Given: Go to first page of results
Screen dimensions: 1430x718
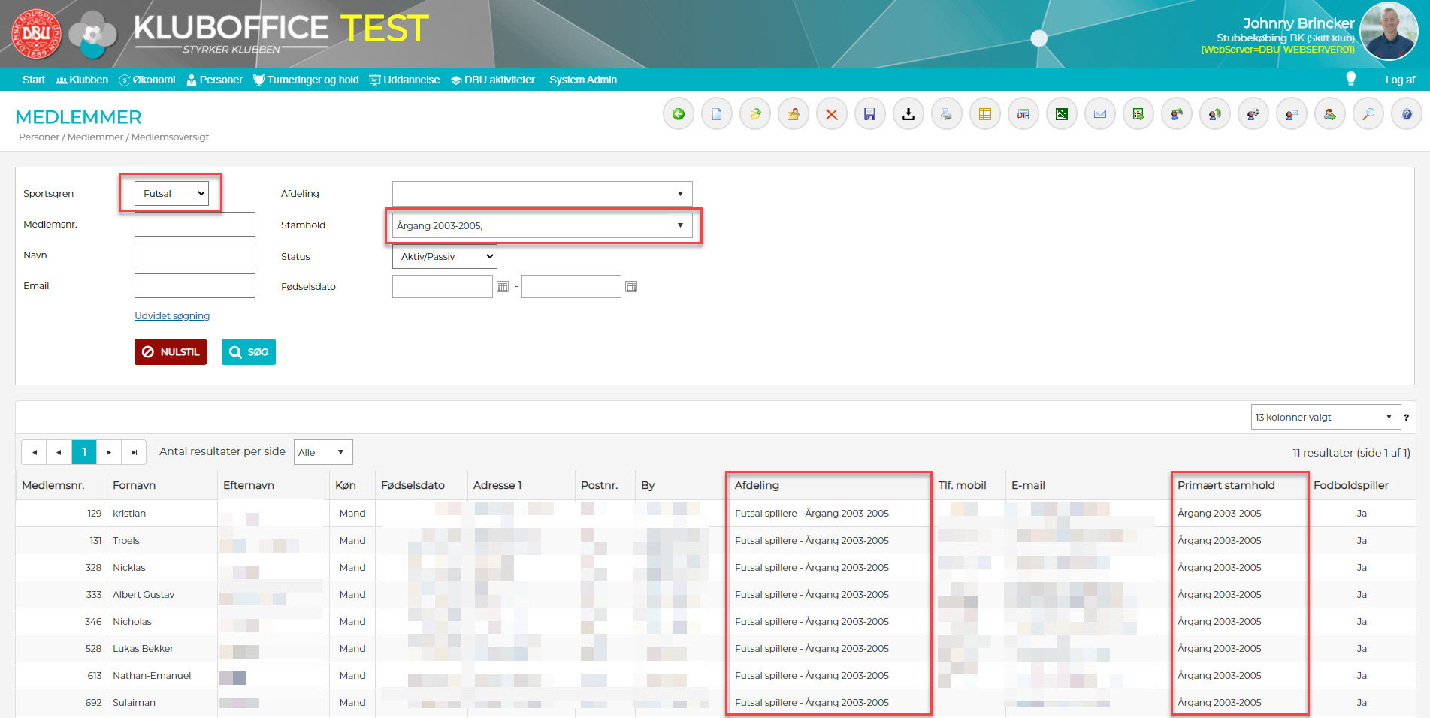Looking at the screenshot, I should [34, 452].
